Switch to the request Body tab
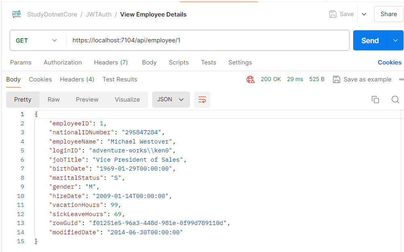 pyautogui.click(x=149, y=62)
